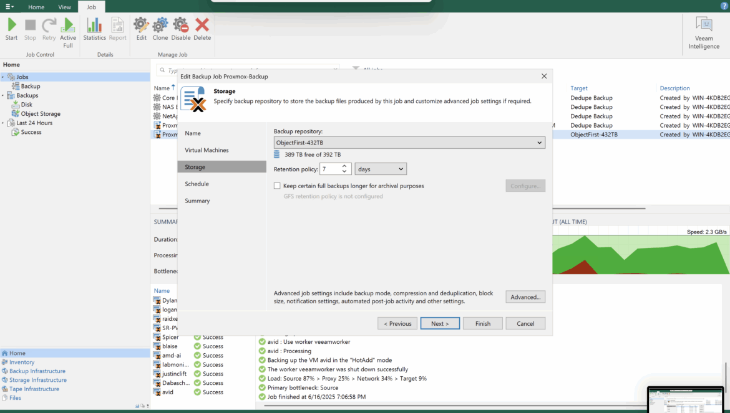Switch to the Home ribbon tab
This screenshot has height=413, width=730.
[36, 7]
